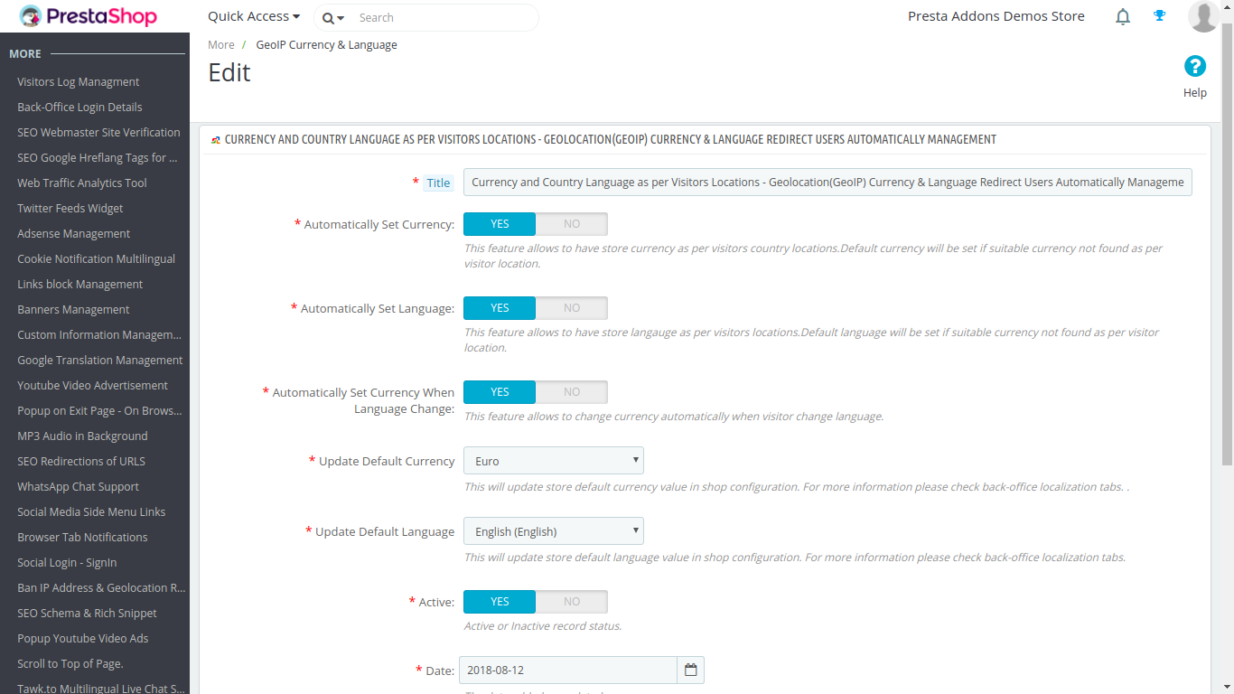Click the PrestaShop logo

(x=88, y=16)
